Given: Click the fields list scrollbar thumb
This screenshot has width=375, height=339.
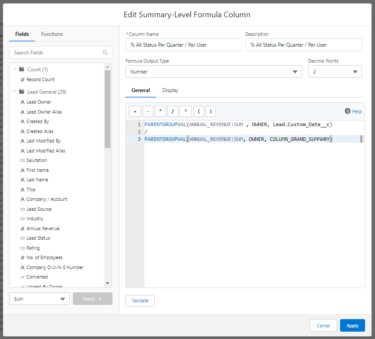Looking at the screenshot, I should coord(107,109).
